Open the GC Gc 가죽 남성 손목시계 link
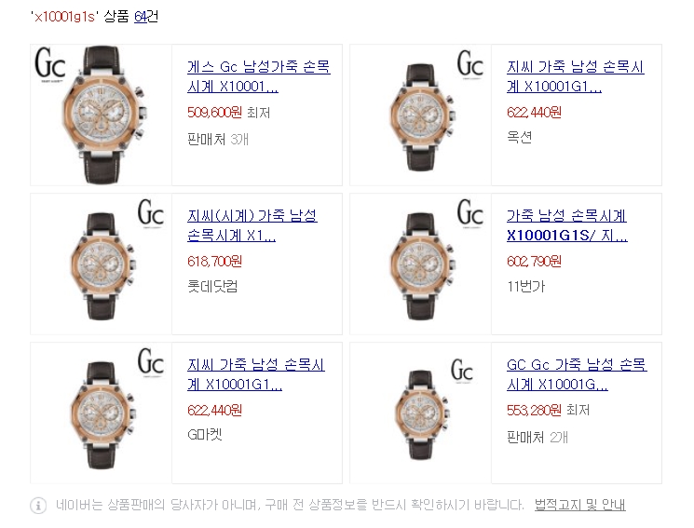Image resolution: width=694 pixels, height=528 pixels. coord(577,374)
